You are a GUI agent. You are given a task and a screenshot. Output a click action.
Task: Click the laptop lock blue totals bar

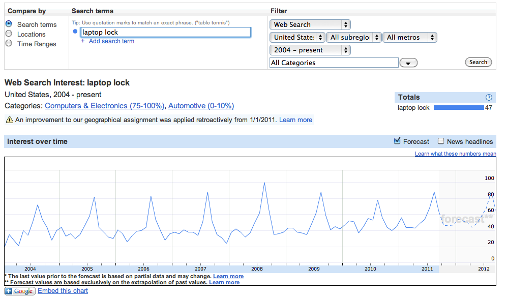coord(459,107)
